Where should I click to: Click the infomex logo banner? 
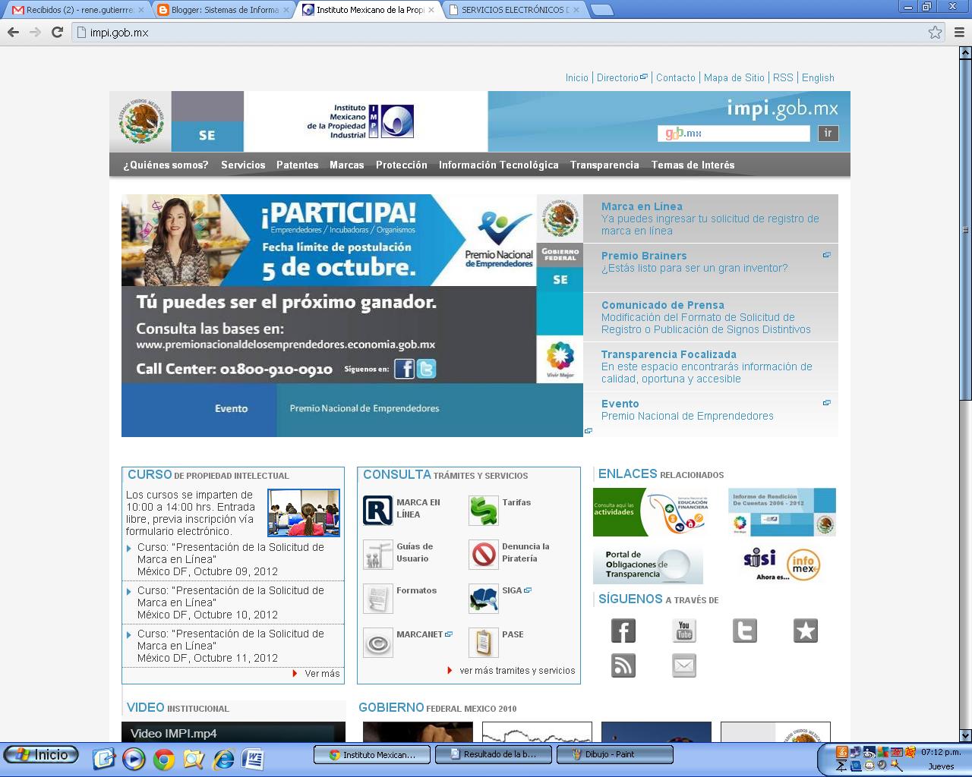point(803,565)
